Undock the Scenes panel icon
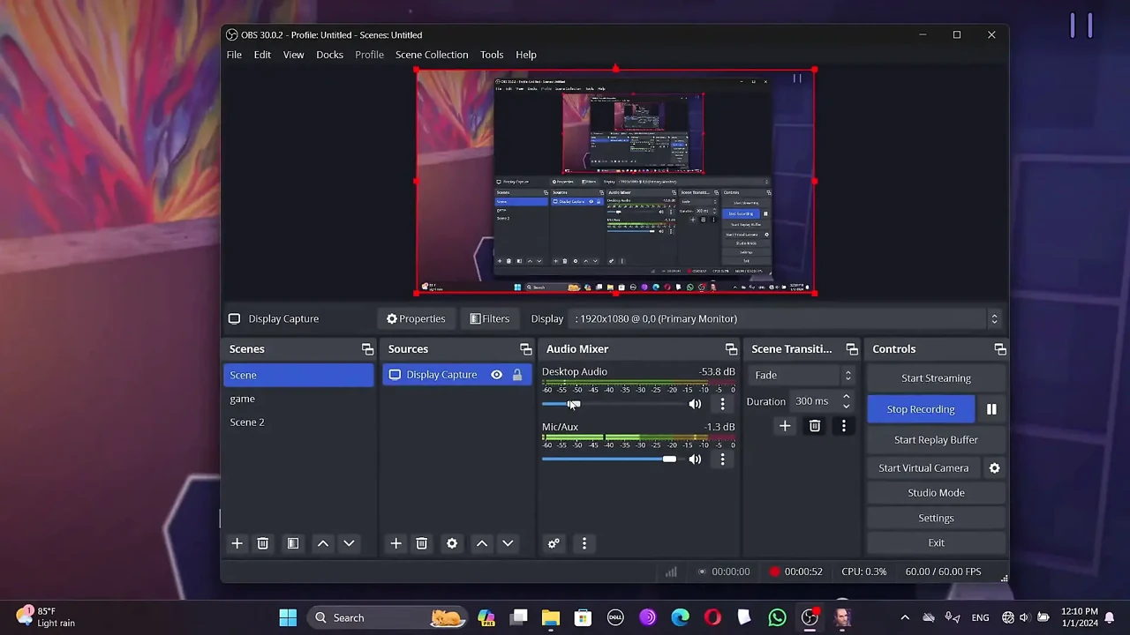This screenshot has height=635, width=1130. point(367,349)
